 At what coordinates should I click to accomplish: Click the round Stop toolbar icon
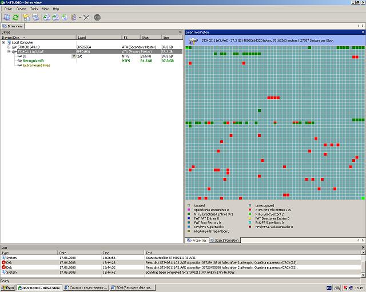(97, 17)
